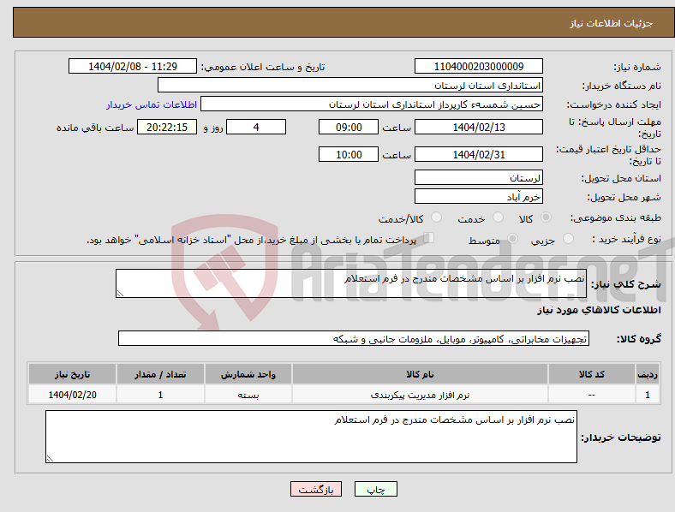Image resolution: width=675 pixels, height=512 pixels.
Task: Click the product code cell showing --
Action: pos(592,395)
